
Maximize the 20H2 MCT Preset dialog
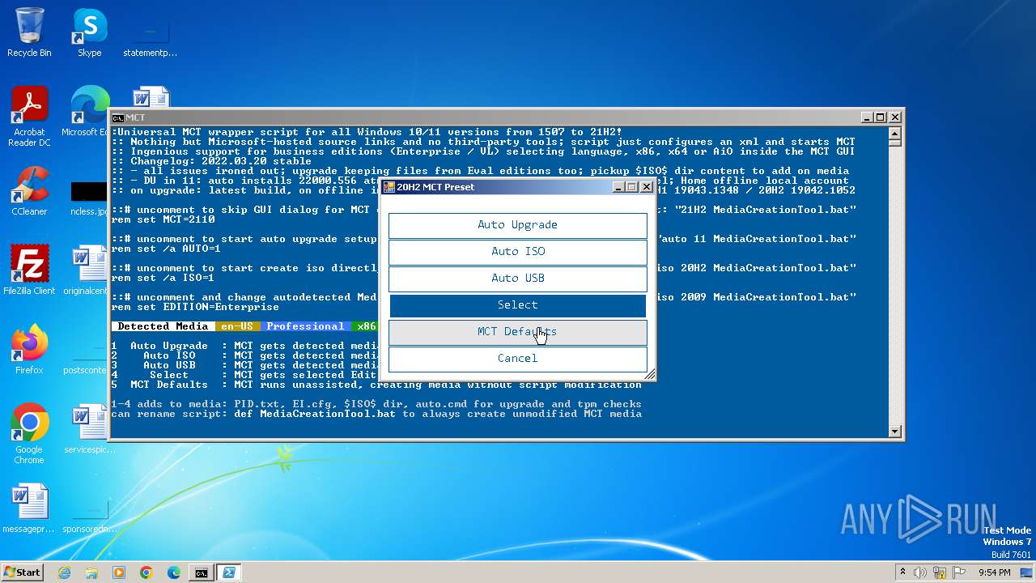(632, 187)
